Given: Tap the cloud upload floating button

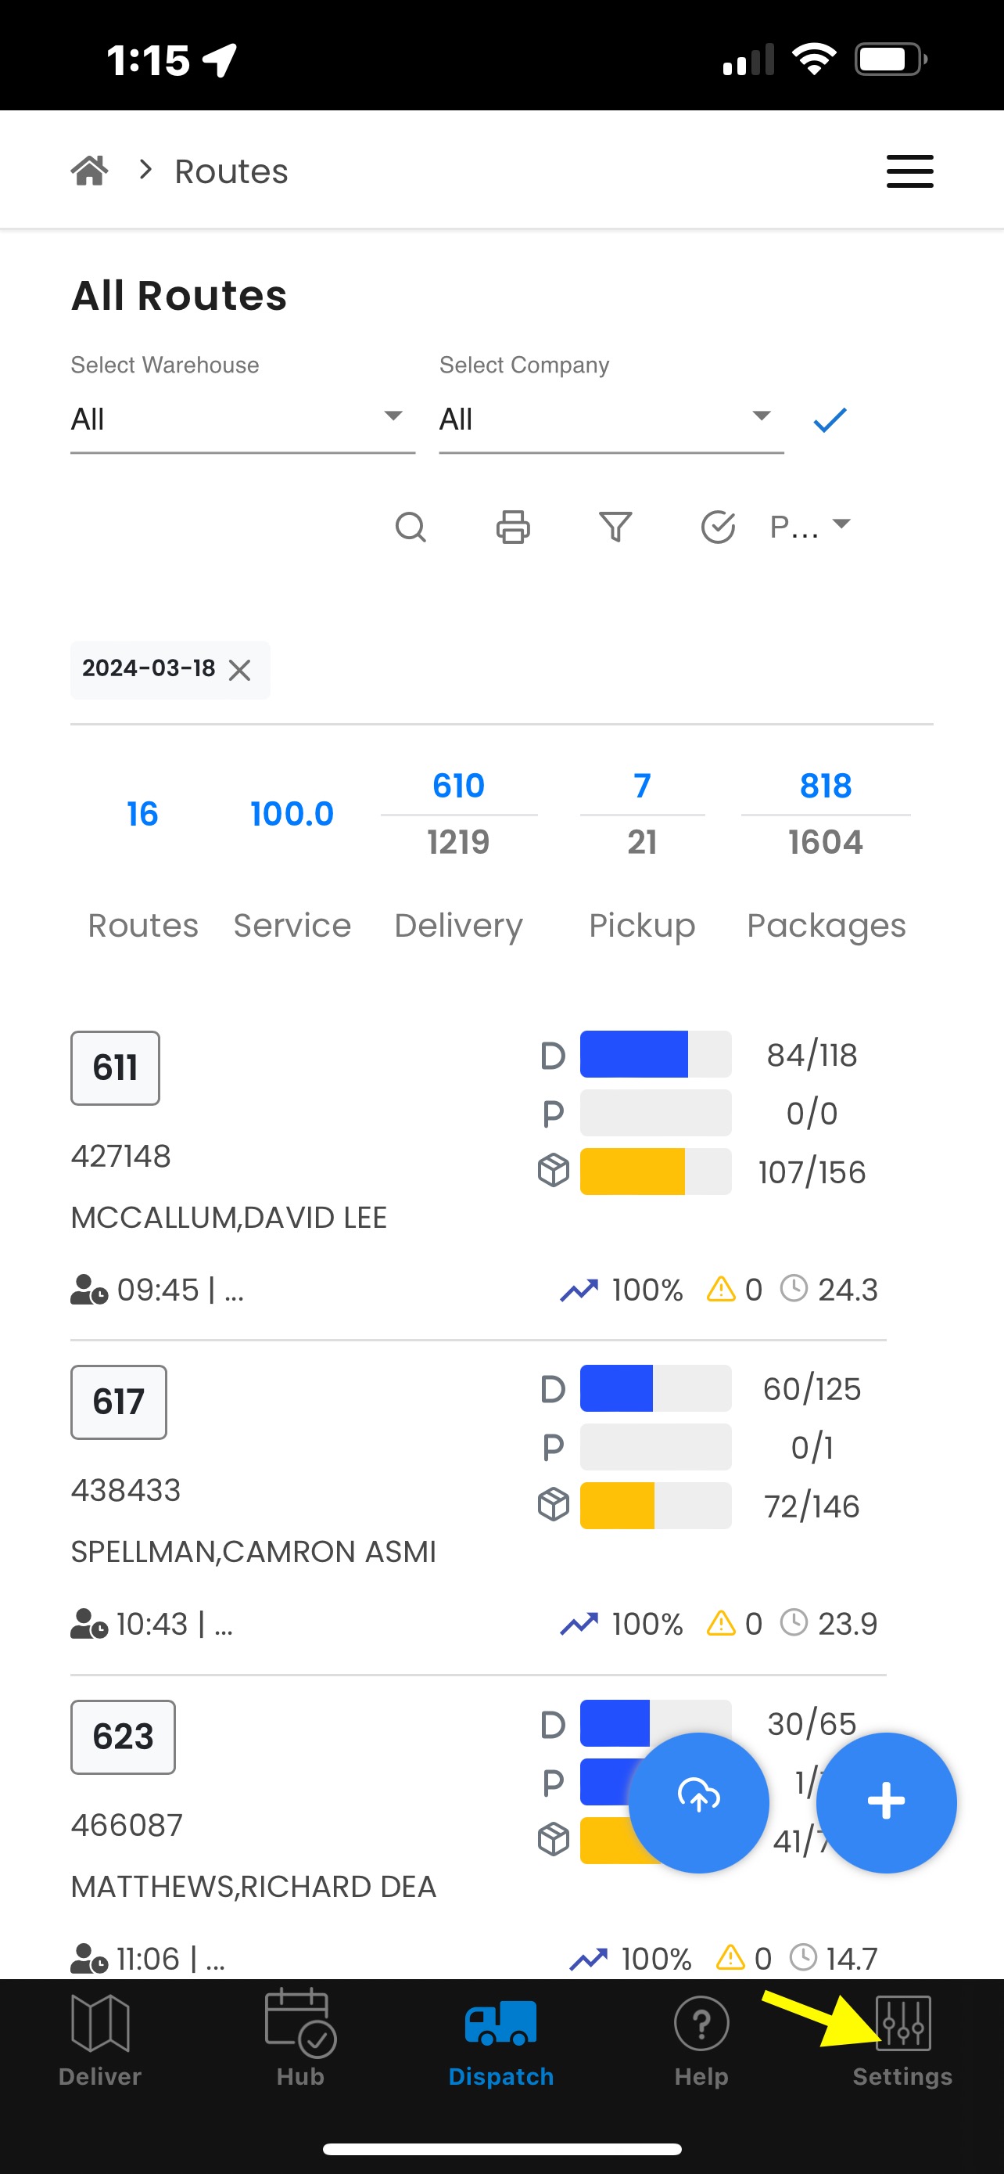Looking at the screenshot, I should (x=699, y=1802).
